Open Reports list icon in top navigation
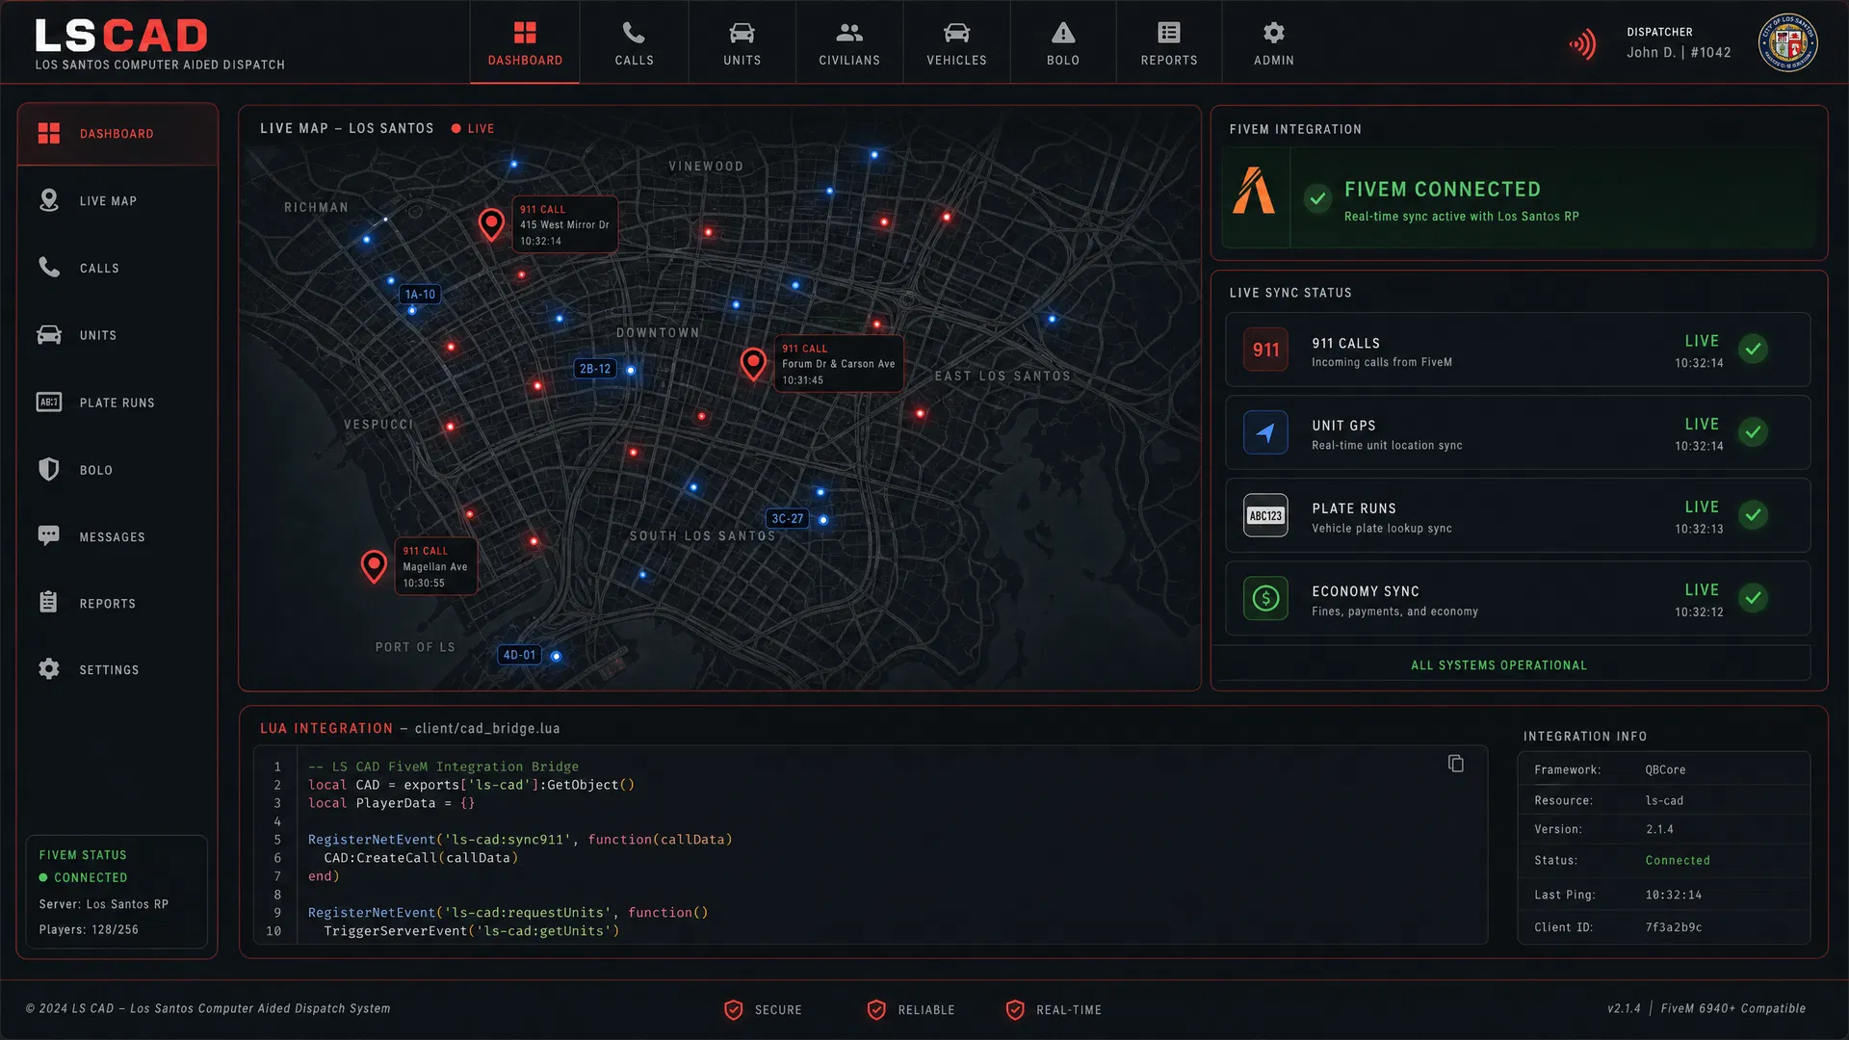This screenshot has width=1849, height=1040. pos(1169,33)
